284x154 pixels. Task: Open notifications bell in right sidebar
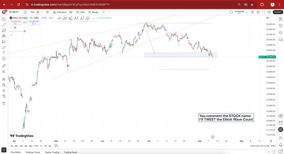click(281, 144)
